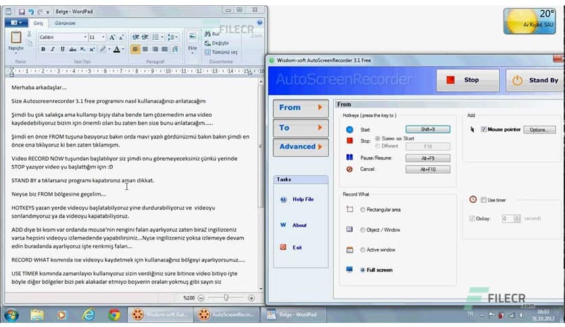Open the To section in AutoScreenRecorder

301,128
